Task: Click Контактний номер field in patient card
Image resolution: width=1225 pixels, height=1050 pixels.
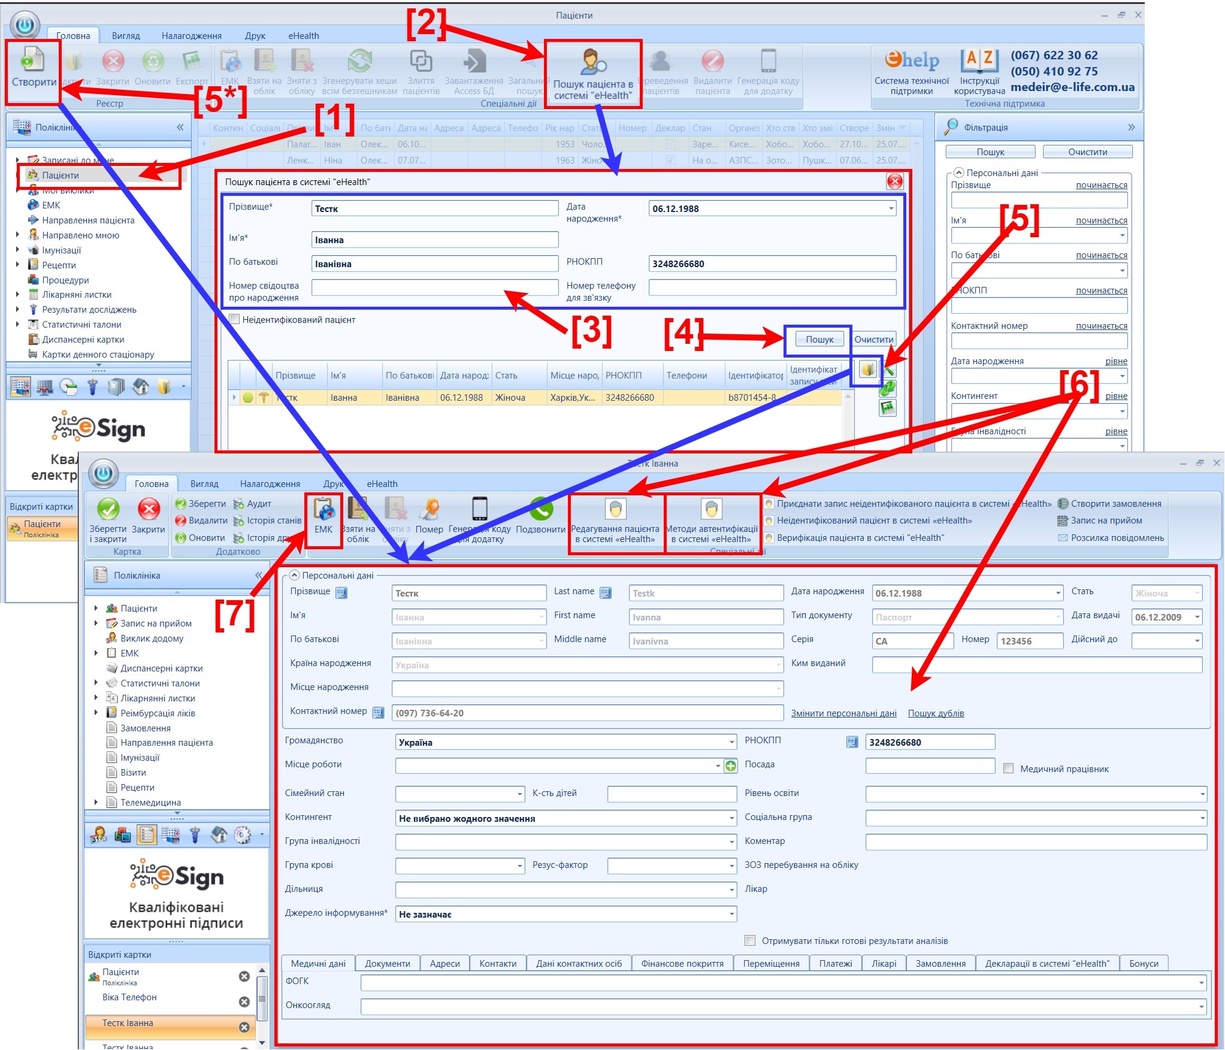Action: click(587, 713)
